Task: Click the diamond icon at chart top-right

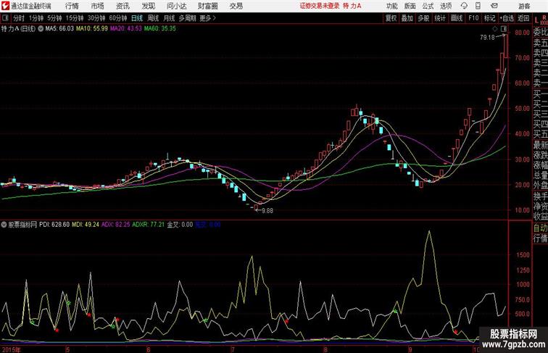Action: pos(495,29)
